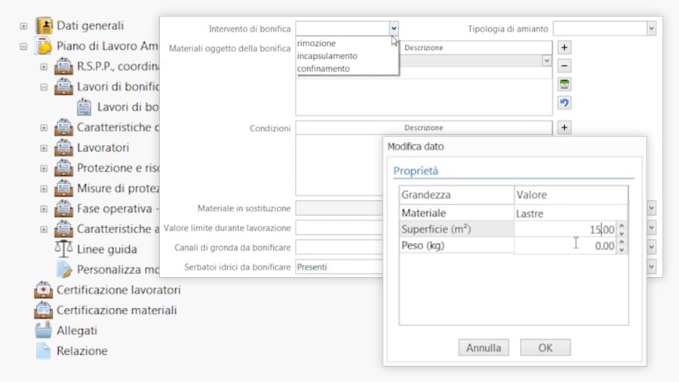679x382 pixels.
Task: Click the green archive icon beside materials list
Action: pyautogui.click(x=564, y=85)
